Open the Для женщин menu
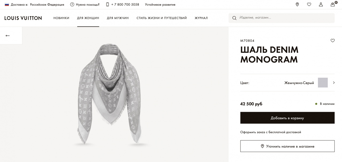 [x=88, y=18]
